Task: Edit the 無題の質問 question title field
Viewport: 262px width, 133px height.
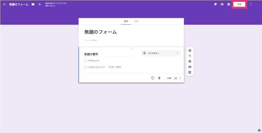Action: [x=109, y=54]
